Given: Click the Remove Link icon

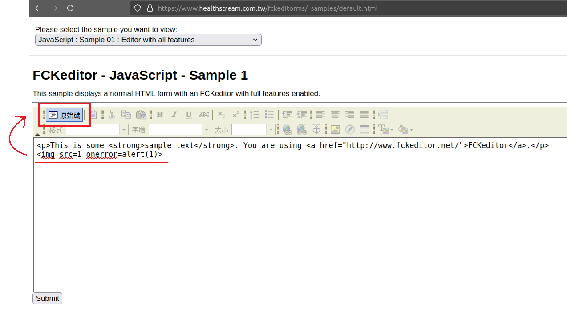Looking at the screenshot, I should point(302,129).
